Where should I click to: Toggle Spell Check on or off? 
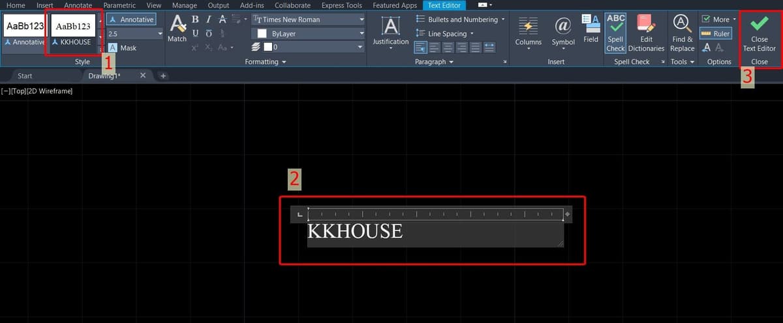pos(615,33)
